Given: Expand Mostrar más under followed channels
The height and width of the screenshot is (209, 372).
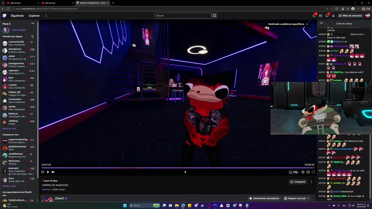Looking at the screenshot, I should (9, 129).
